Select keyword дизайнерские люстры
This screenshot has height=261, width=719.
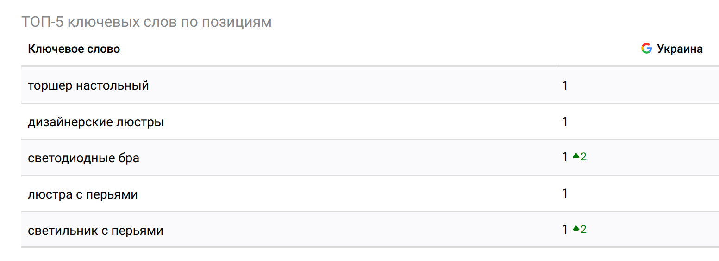coord(96,122)
